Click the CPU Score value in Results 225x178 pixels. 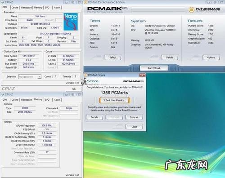[x=211, y=30]
